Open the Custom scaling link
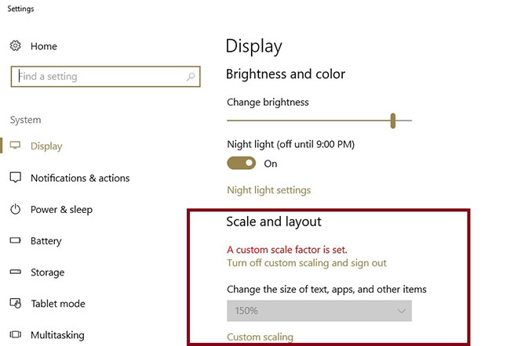Screen dimensions: 510x346 click(x=260, y=337)
